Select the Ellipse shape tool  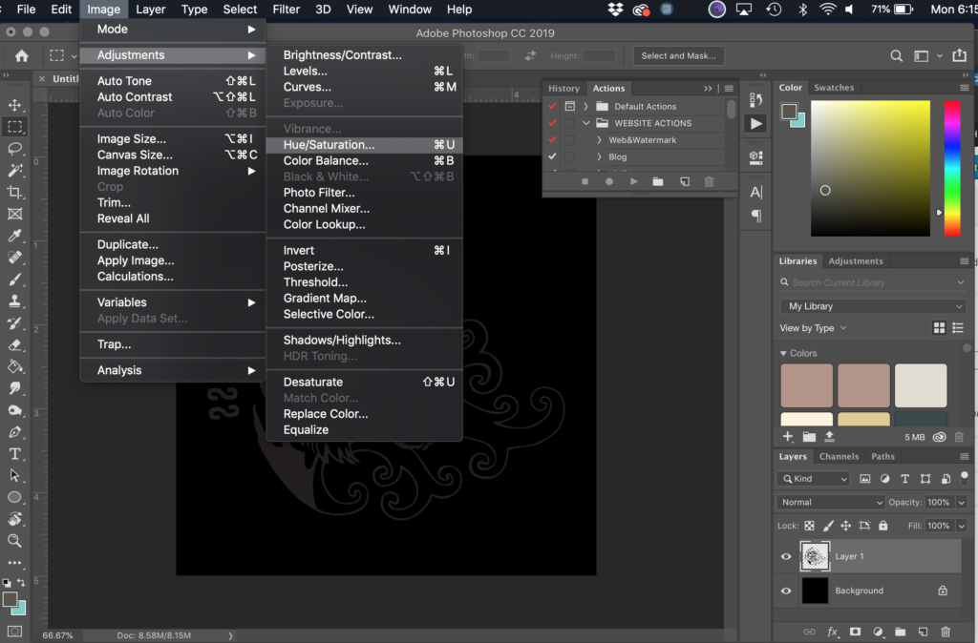pos(15,497)
